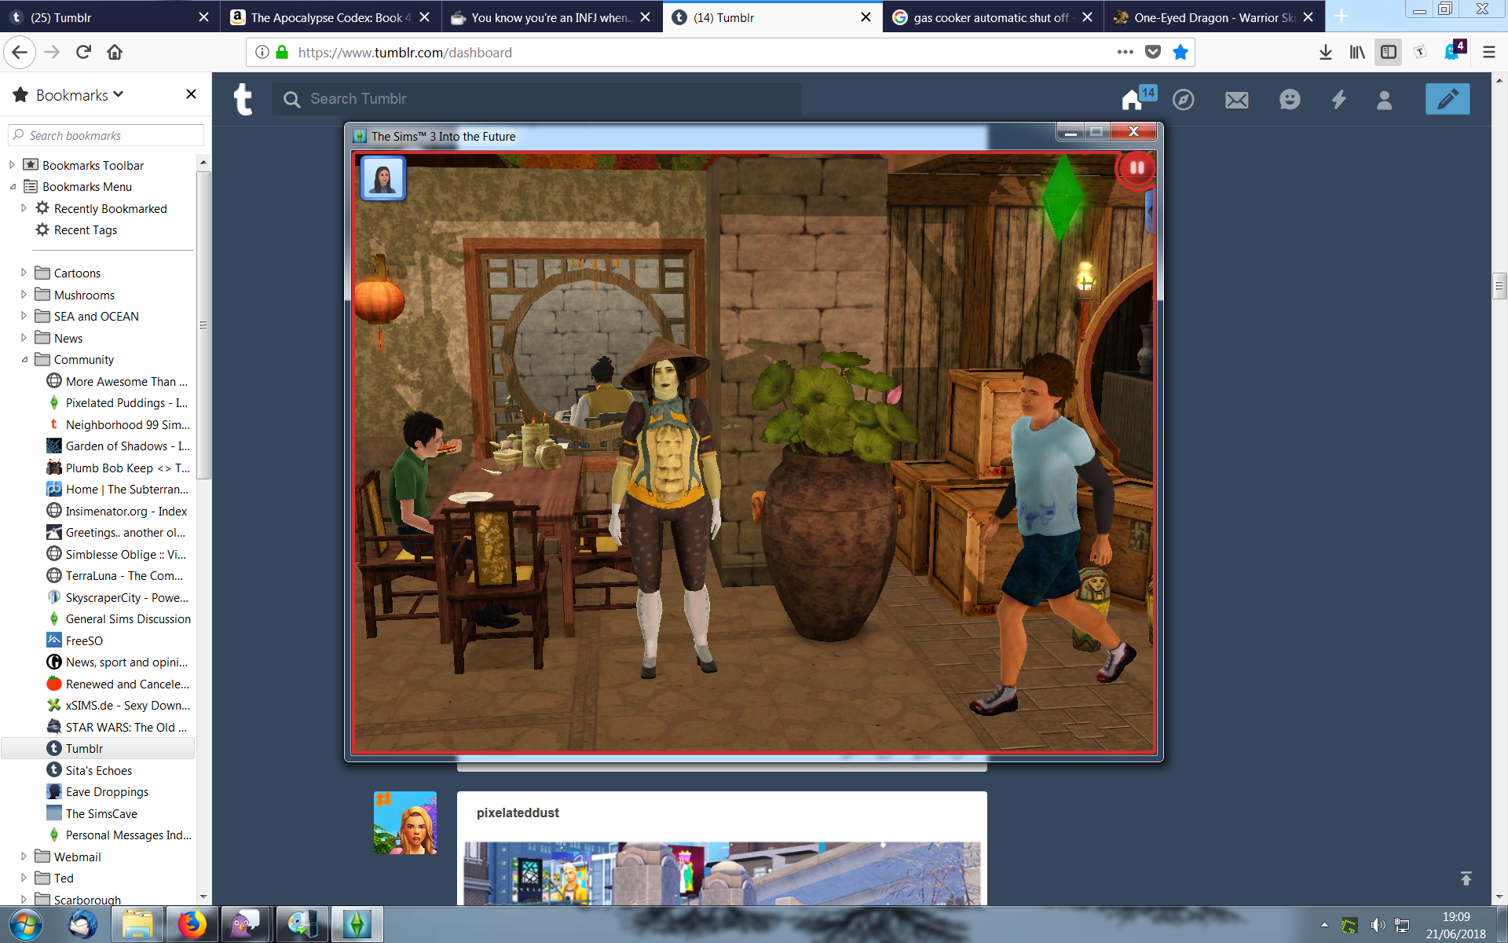Expand the Mushrooms folder
The image size is (1508, 943).
pos(24,295)
